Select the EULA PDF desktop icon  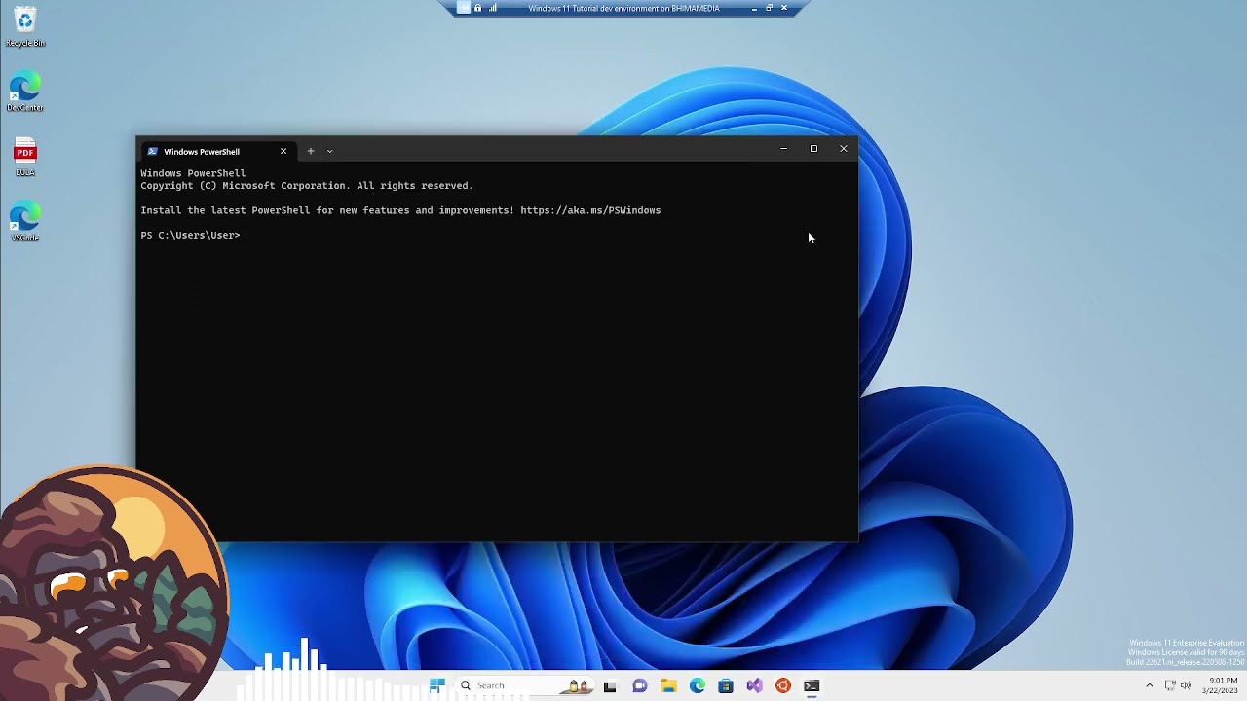tap(24, 157)
